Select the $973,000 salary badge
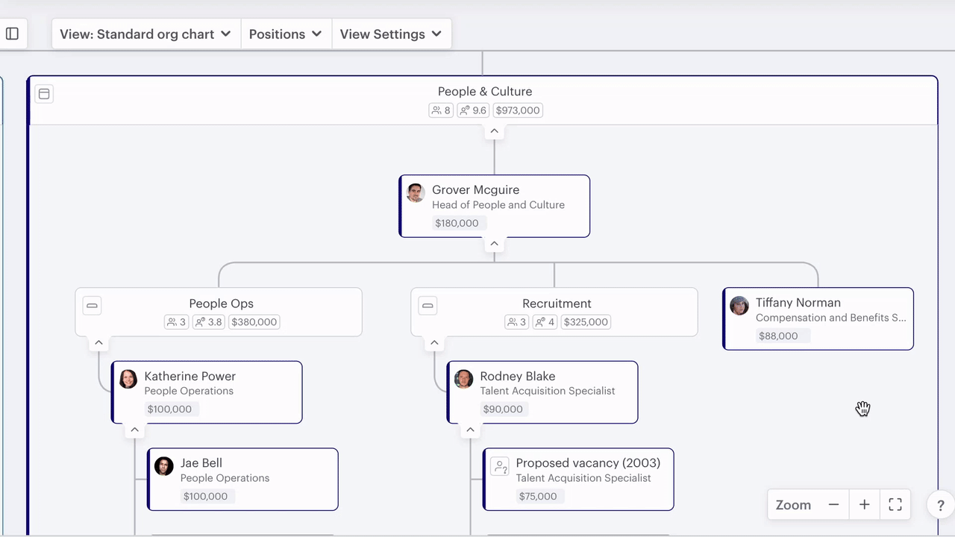This screenshot has width=955, height=537. pos(517,110)
